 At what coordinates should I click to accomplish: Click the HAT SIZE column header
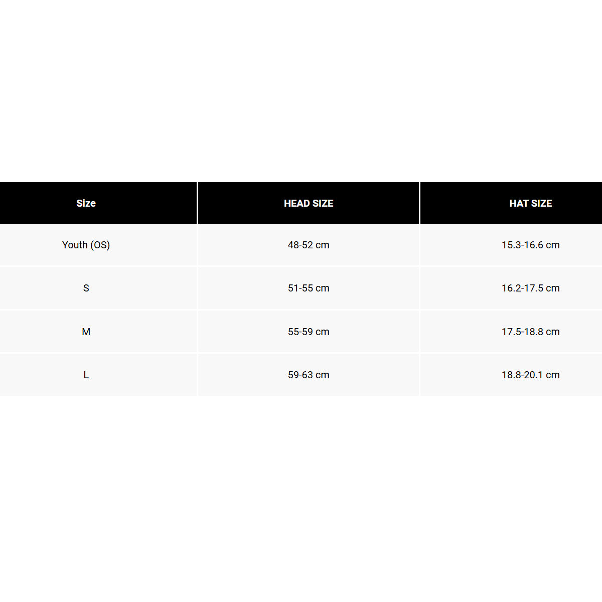[511, 203]
